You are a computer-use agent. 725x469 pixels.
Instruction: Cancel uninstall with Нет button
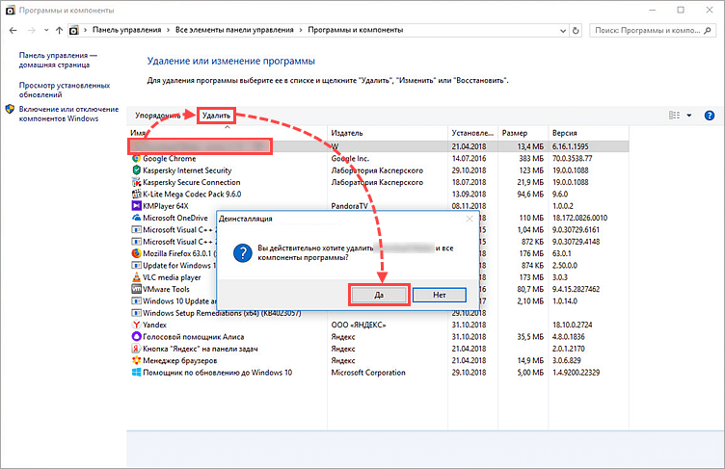click(440, 295)
